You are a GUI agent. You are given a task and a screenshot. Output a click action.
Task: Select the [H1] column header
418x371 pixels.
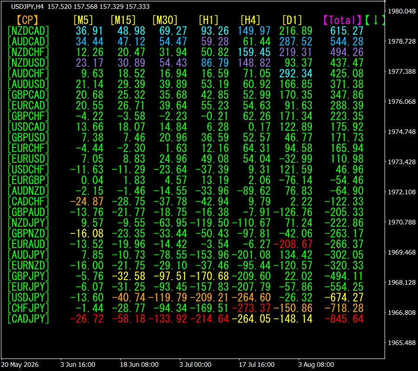209,20
